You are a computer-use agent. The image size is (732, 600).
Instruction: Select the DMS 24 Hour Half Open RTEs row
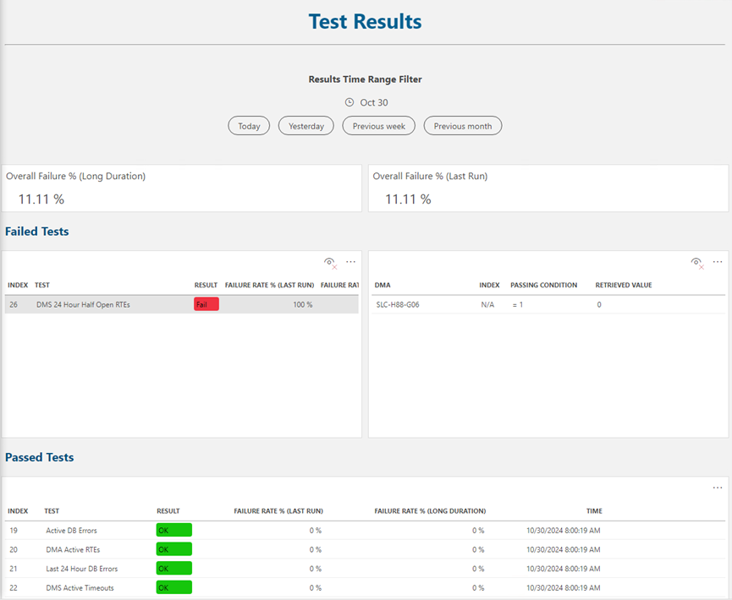pos(182,304)
